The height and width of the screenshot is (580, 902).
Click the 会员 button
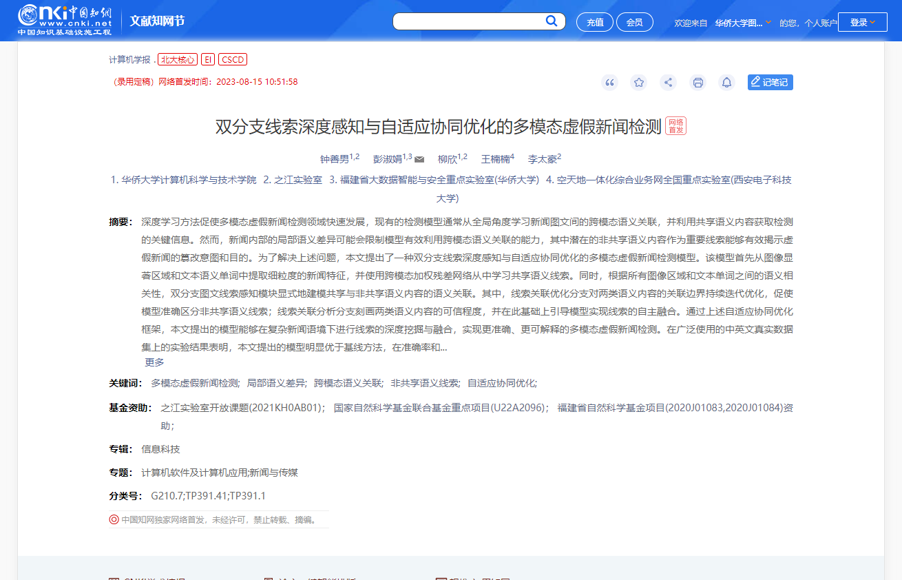pos(634,23)
